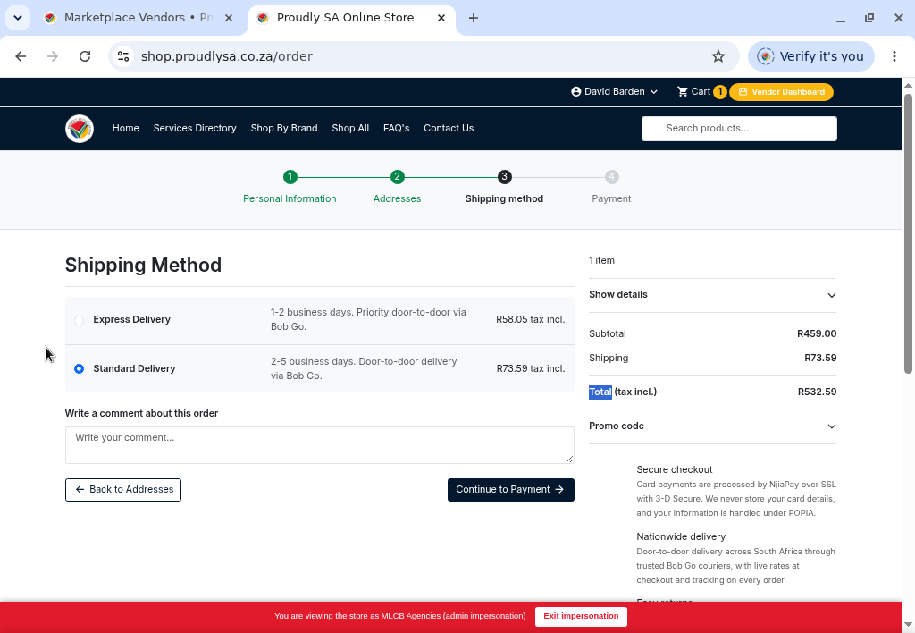Screen dimensions: 915x633
Task: Click the R532.59 total amount
Action: 817,392
